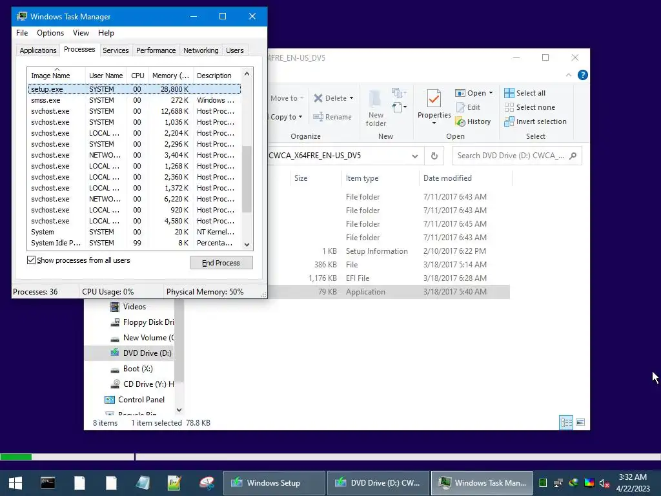
Task: Open the Delete dropdown arrow
Action: pos(351,98)
